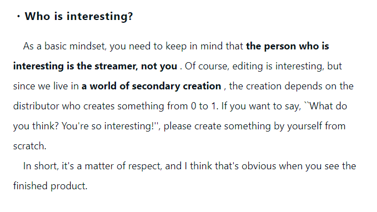Click the quoted text 'What do'
Screen dimensions: 377x212
(328, 106)
